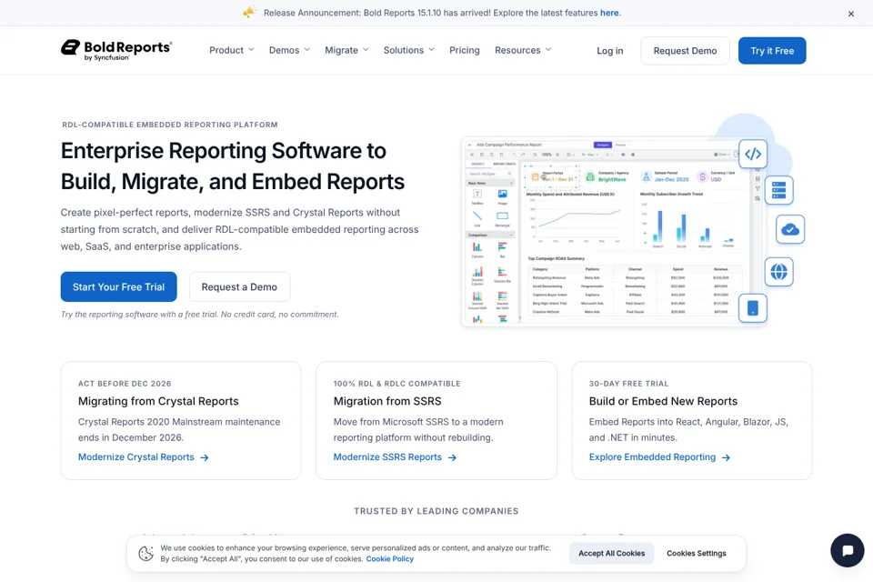This screenshot has height=582, width=873.
Task: Click the Request a Demo hero button
Action: coord(239,286)
